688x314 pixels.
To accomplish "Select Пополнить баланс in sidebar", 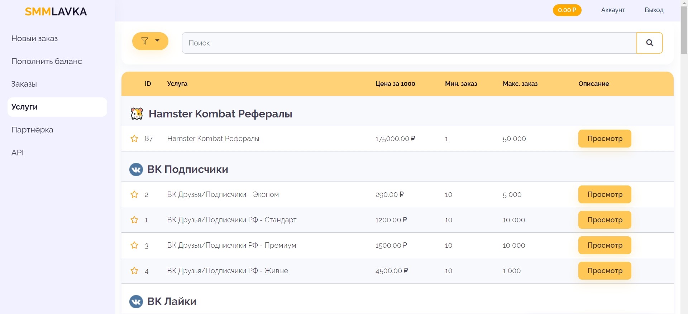I will tap(47, 62).
